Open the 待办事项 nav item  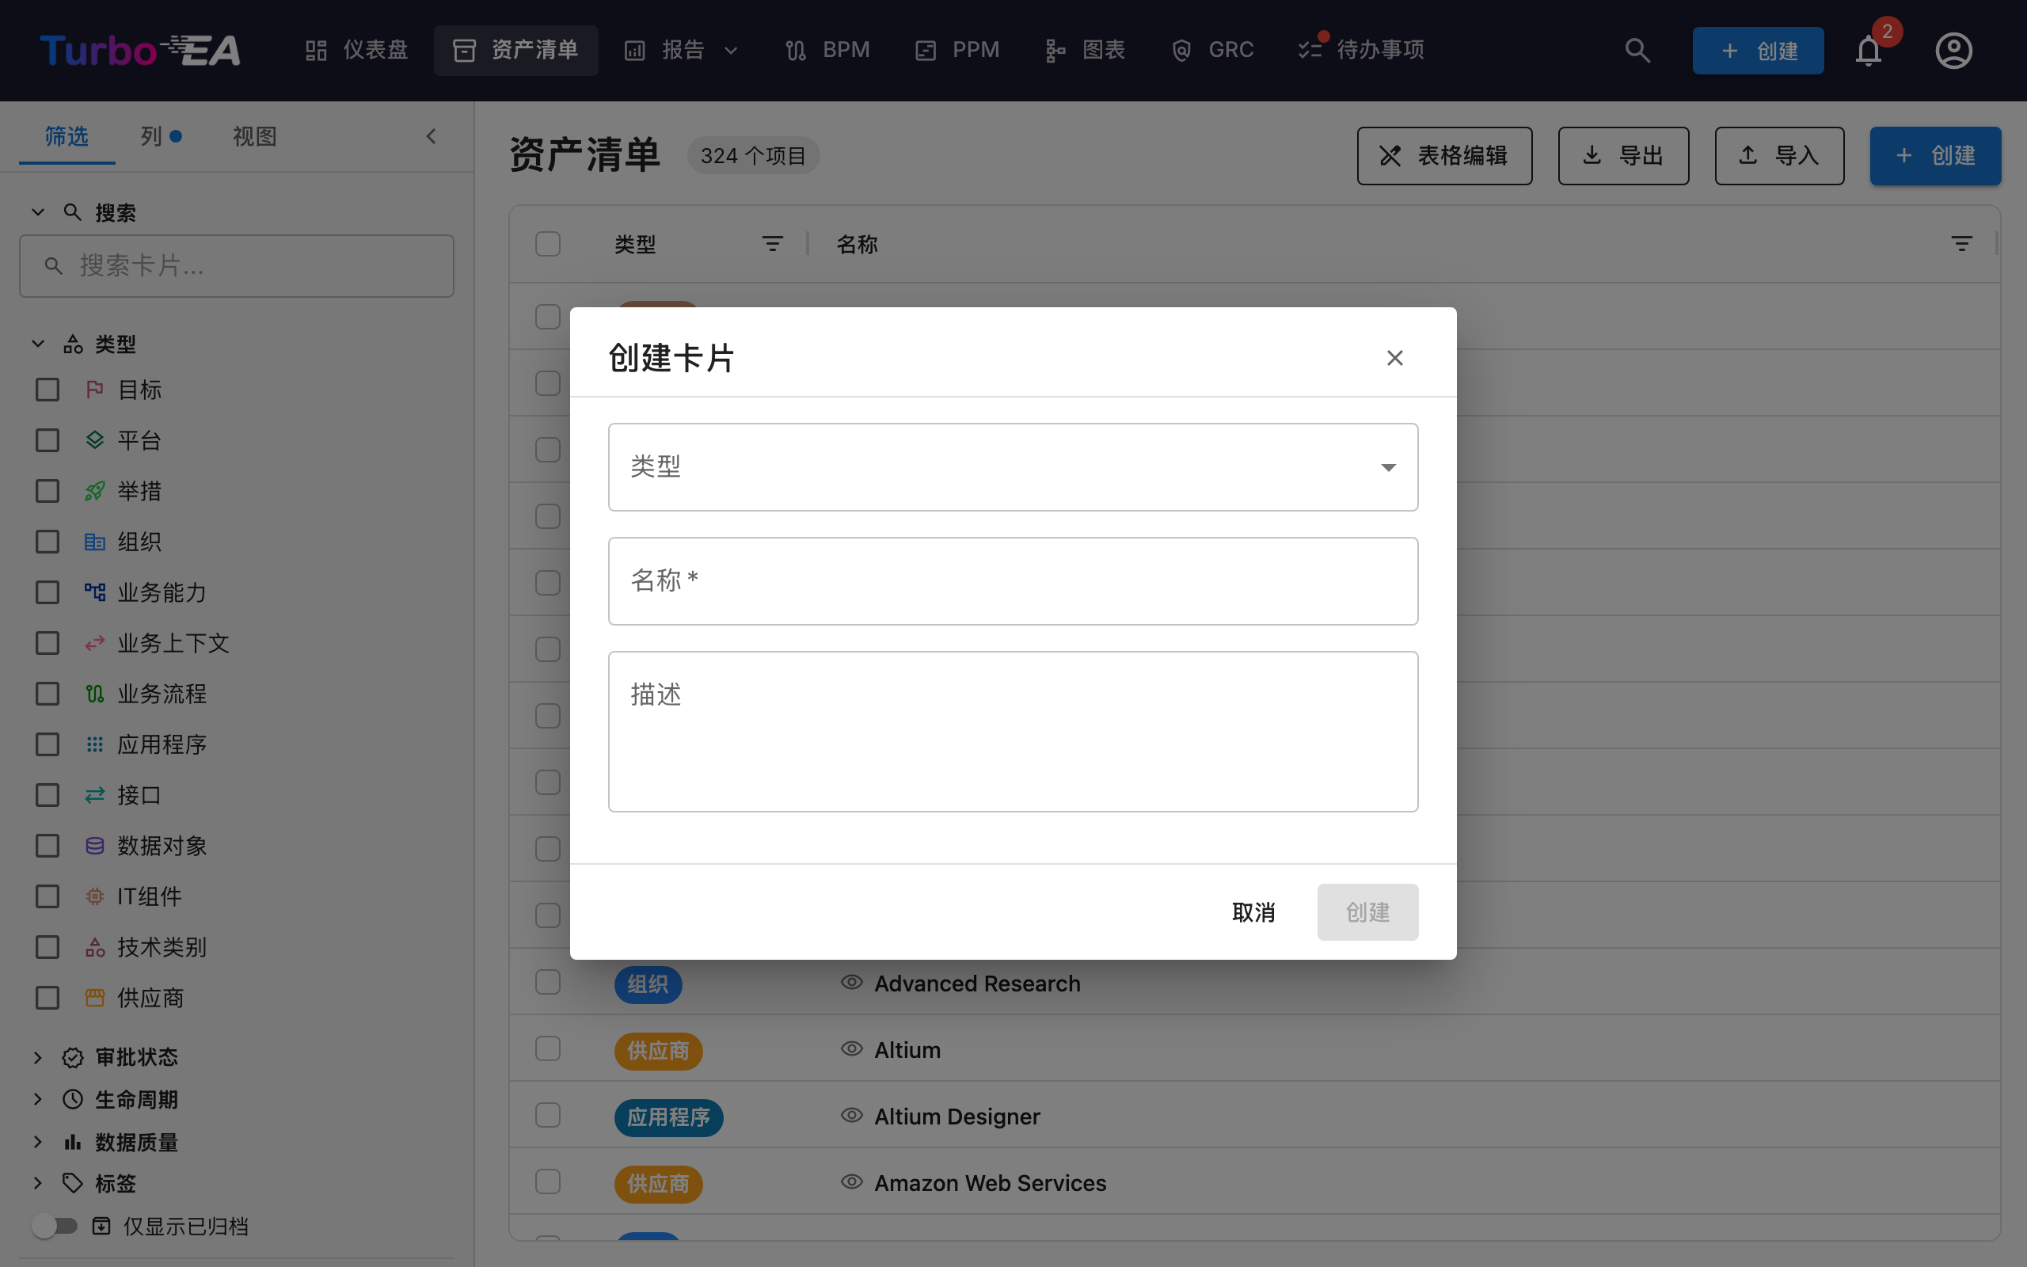1361,50
